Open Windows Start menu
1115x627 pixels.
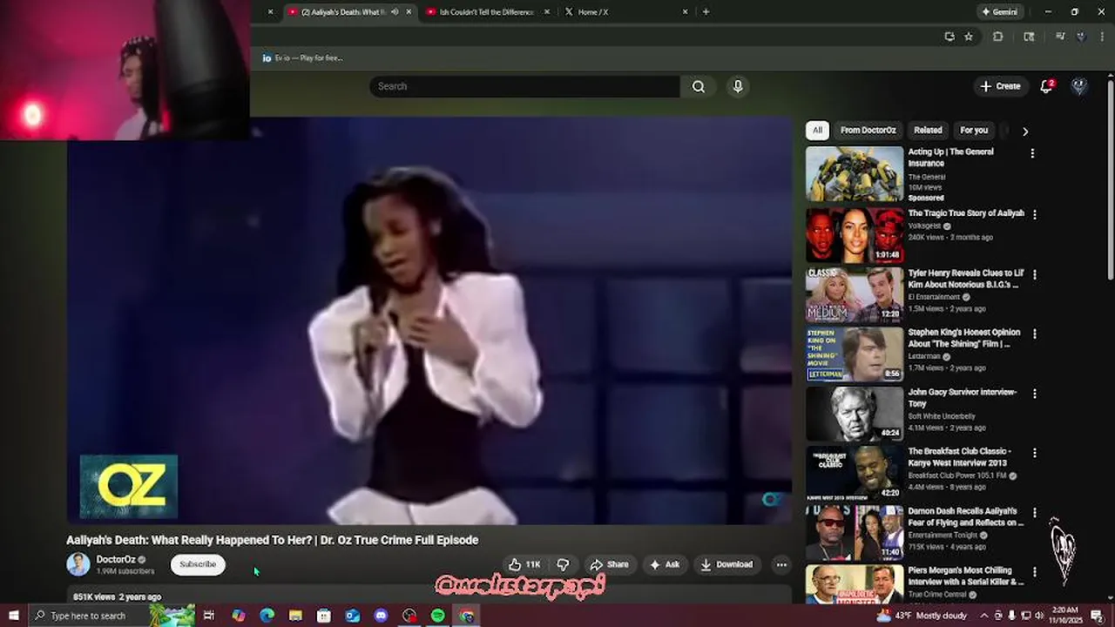click(14, 616)
